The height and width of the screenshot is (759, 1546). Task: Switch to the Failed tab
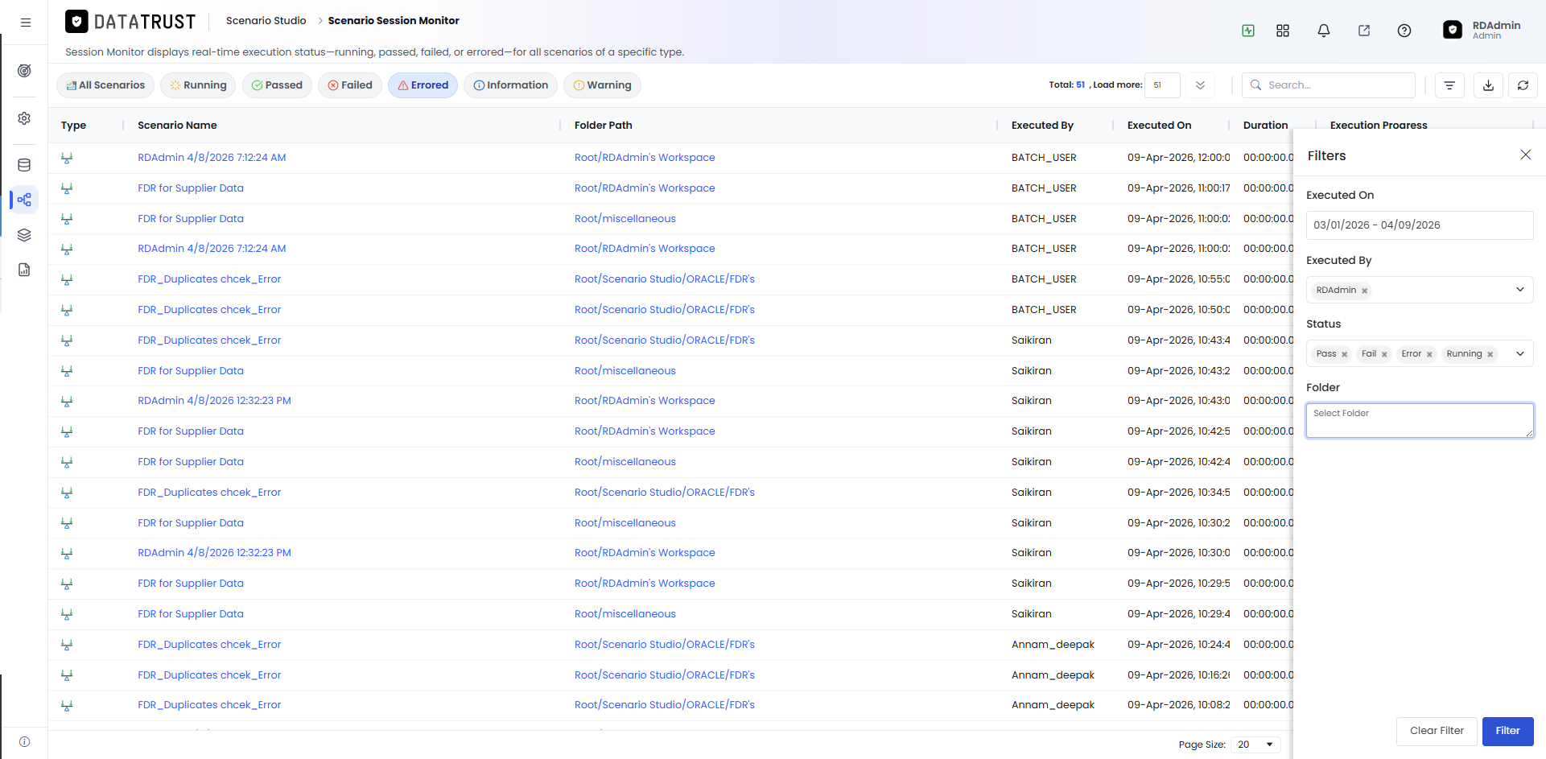click(350, 85)
